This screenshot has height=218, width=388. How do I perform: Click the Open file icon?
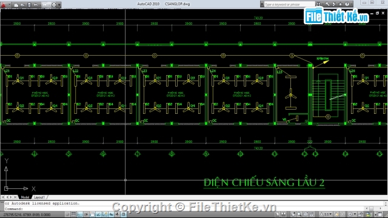pos(22,5)
